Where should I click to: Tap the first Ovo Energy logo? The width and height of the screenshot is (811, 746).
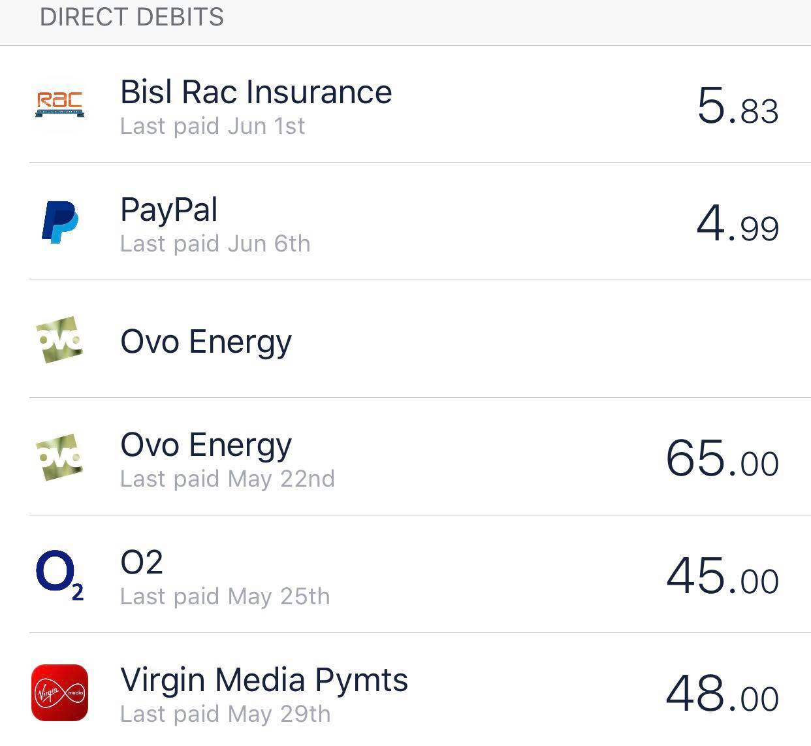point(59,340)
